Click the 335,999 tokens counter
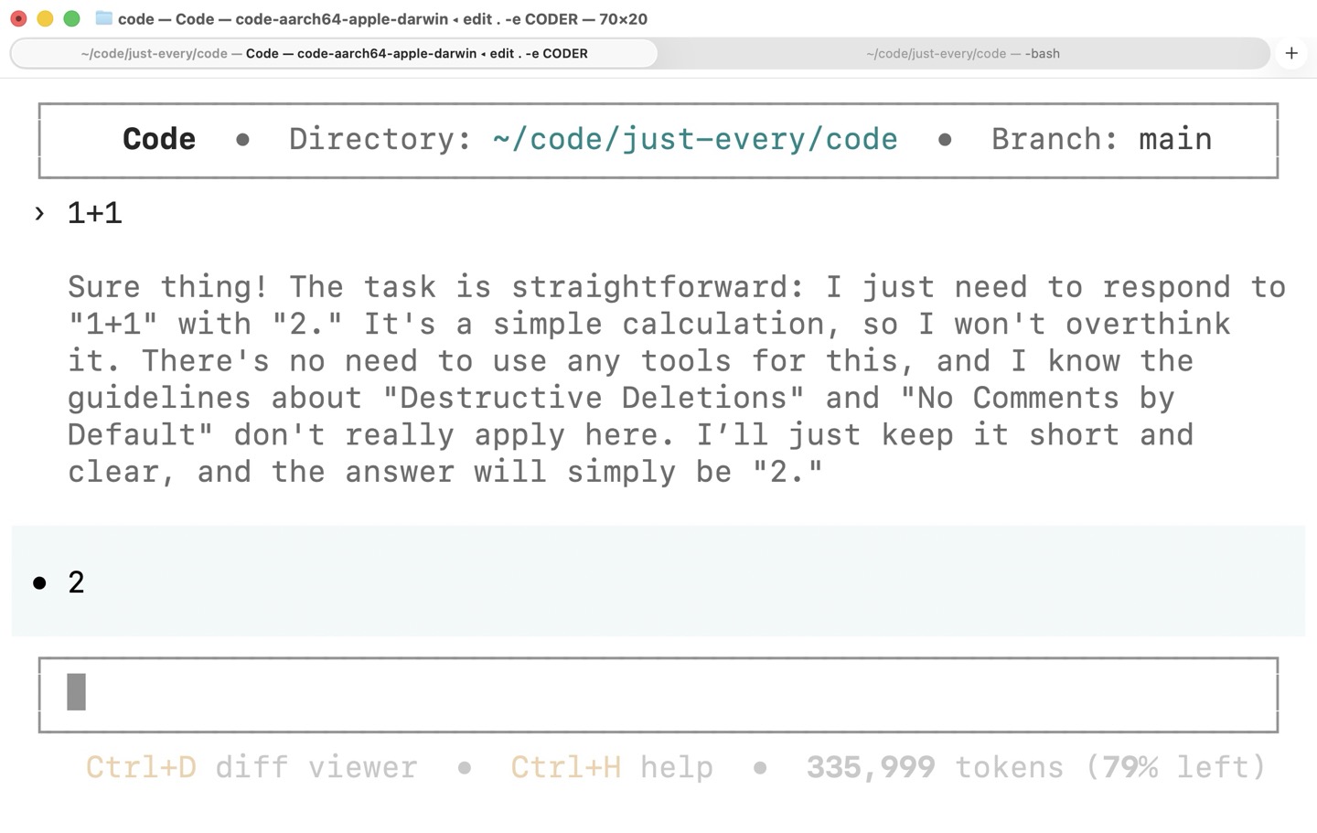Screen dimensions: 1317x833 [x=934, y=767]
